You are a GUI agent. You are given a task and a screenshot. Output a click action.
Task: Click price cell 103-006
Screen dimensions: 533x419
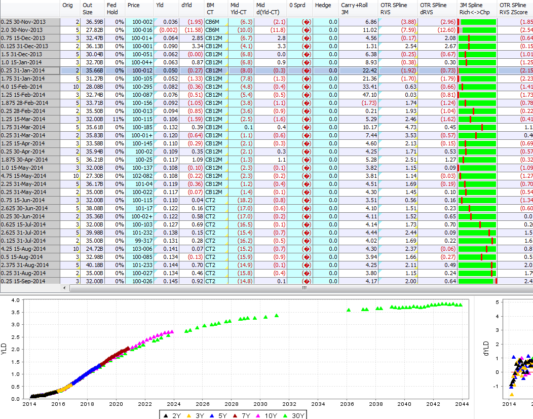pos(140,249)
